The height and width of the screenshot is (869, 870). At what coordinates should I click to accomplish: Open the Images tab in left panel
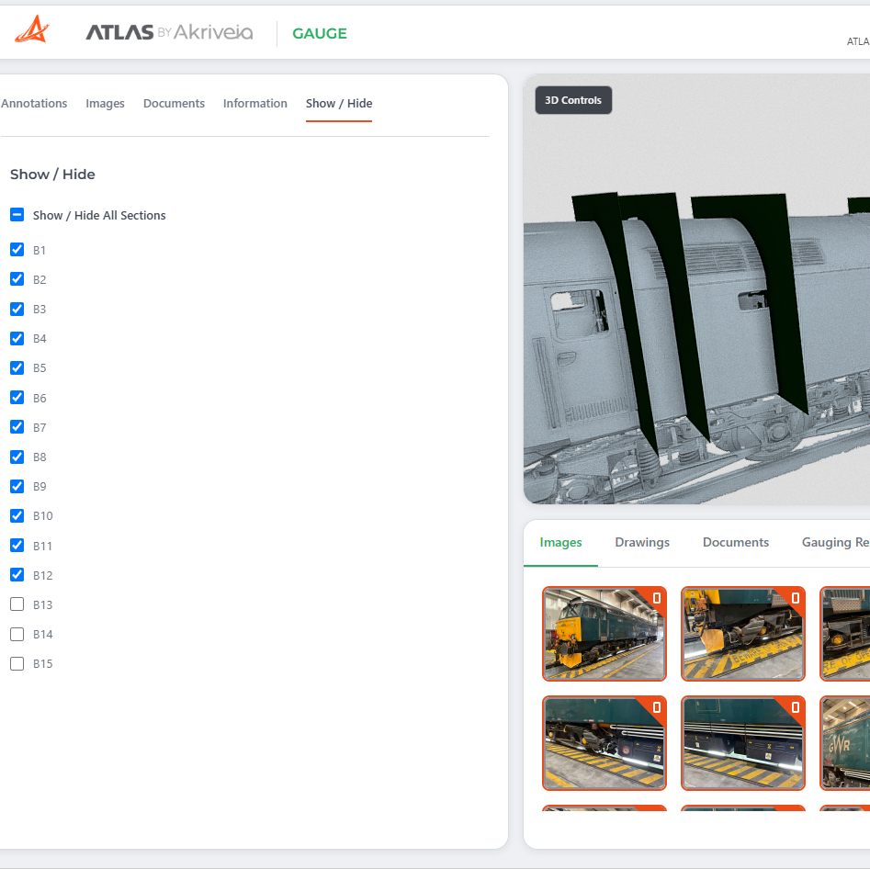[105, 103]
